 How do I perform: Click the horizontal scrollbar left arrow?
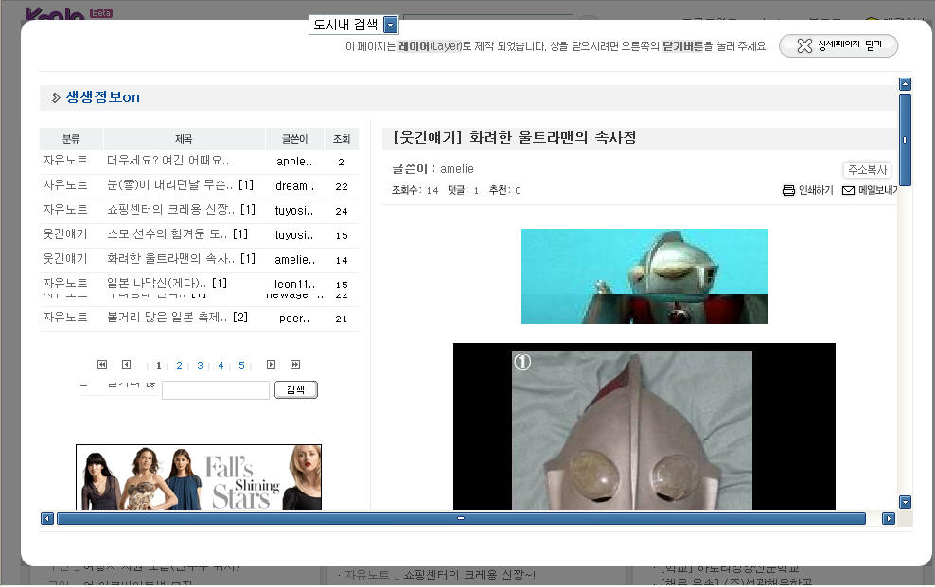pos(47,519)
